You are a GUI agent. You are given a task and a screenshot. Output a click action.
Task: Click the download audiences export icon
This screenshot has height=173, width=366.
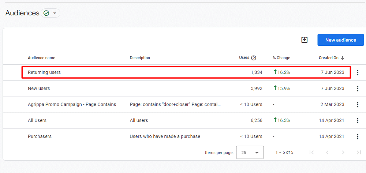pyautogui.click(x=304, y=40)
